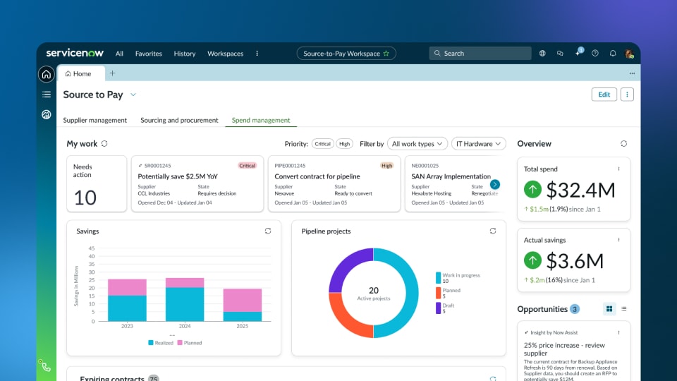Image resolution: width=677 pixels, height=381 pixels.
Task: Click the phone icon at sidebar bottom
Action: (x=47, y=366)
